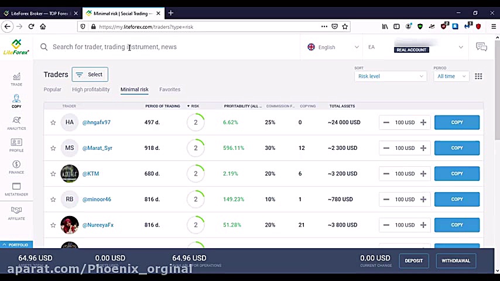Open the browser home page

[43, 26]
